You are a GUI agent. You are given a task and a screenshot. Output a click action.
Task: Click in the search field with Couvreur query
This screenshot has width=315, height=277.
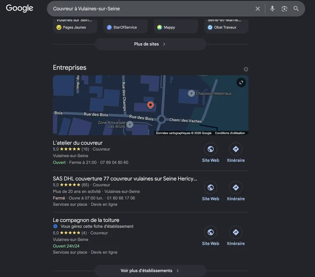pos(150,9)
